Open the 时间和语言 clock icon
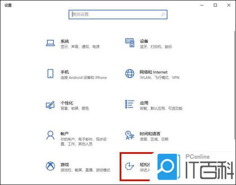 point(130,135)
